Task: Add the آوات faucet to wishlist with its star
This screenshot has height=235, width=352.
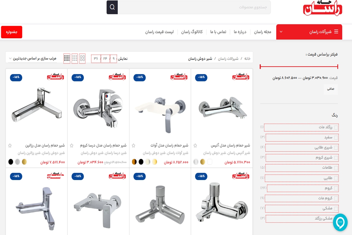Action: [x=133, y=145]
